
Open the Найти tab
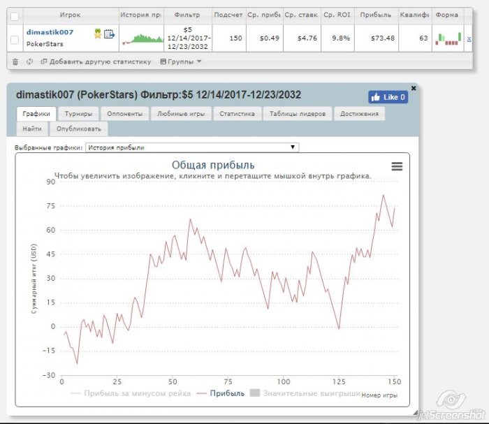tap(32, 129)
